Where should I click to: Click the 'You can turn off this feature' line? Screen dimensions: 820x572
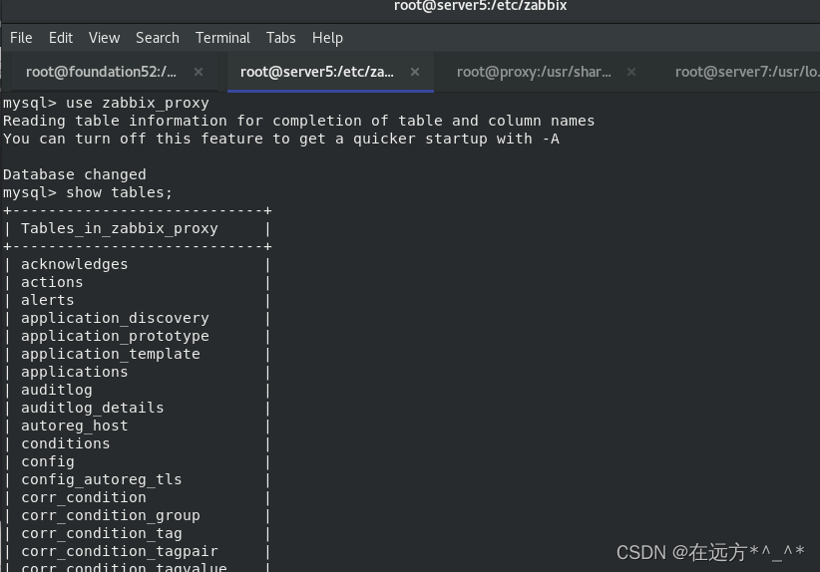(x=281, y=139)
